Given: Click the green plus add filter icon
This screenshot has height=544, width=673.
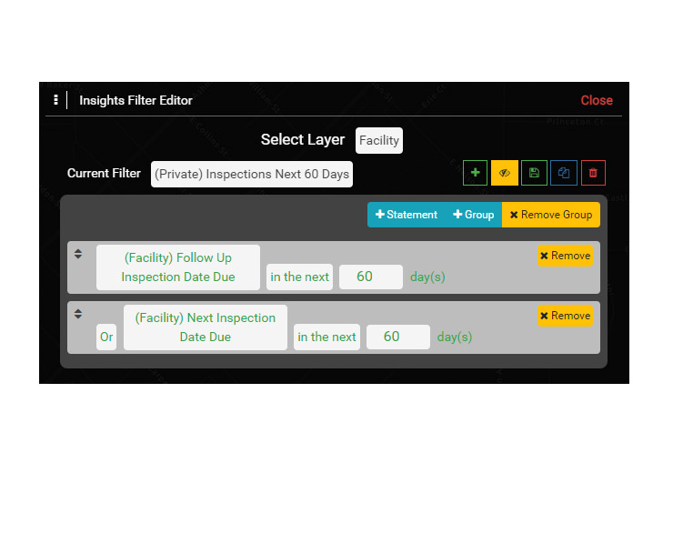Looking at the screenshot, I should click(x=475, y=173).
